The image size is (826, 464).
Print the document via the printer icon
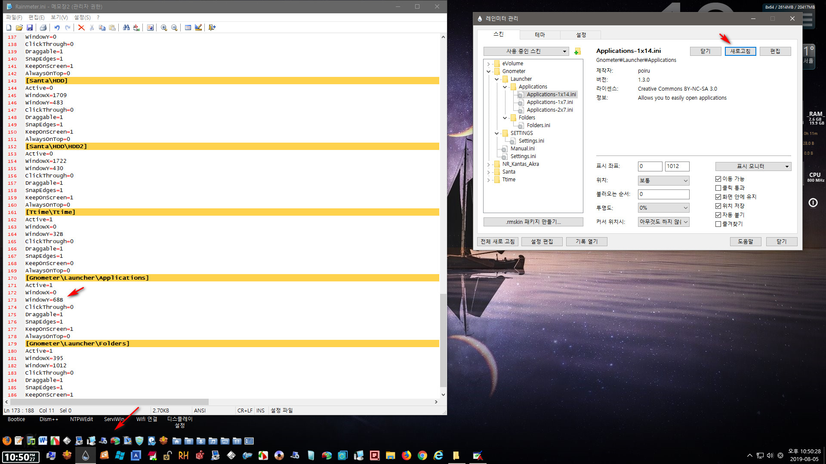pos(43,27)
